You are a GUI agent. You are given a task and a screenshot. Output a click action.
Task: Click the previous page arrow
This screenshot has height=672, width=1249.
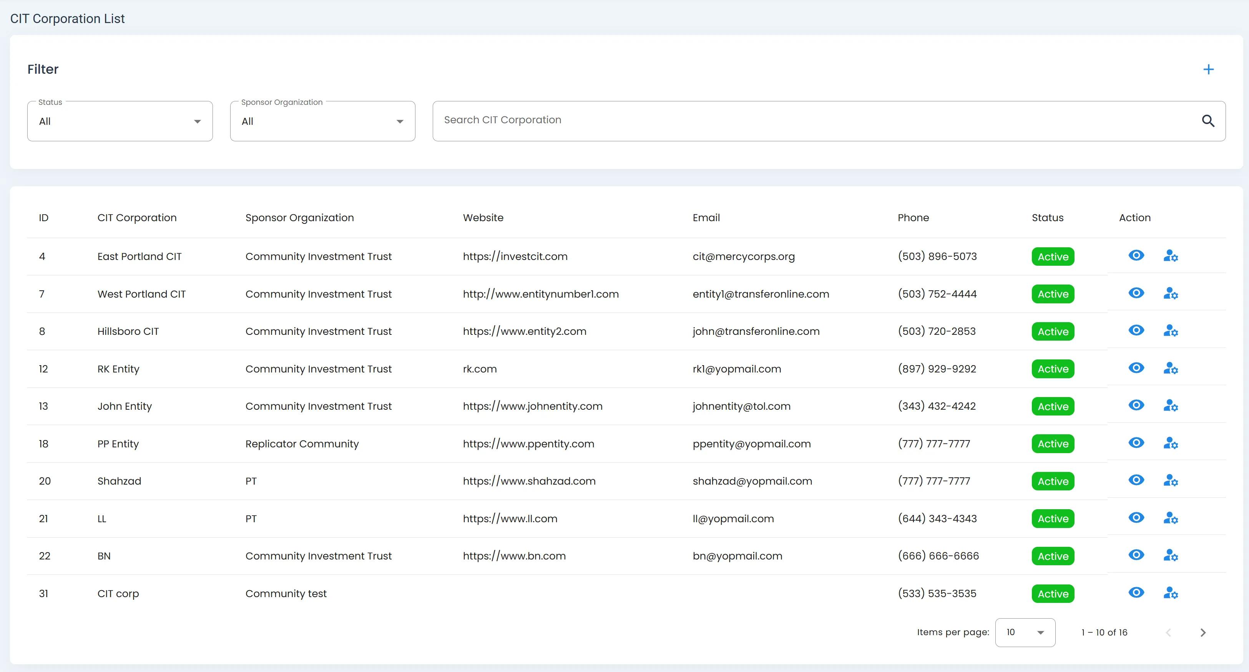coord(1169,632)
